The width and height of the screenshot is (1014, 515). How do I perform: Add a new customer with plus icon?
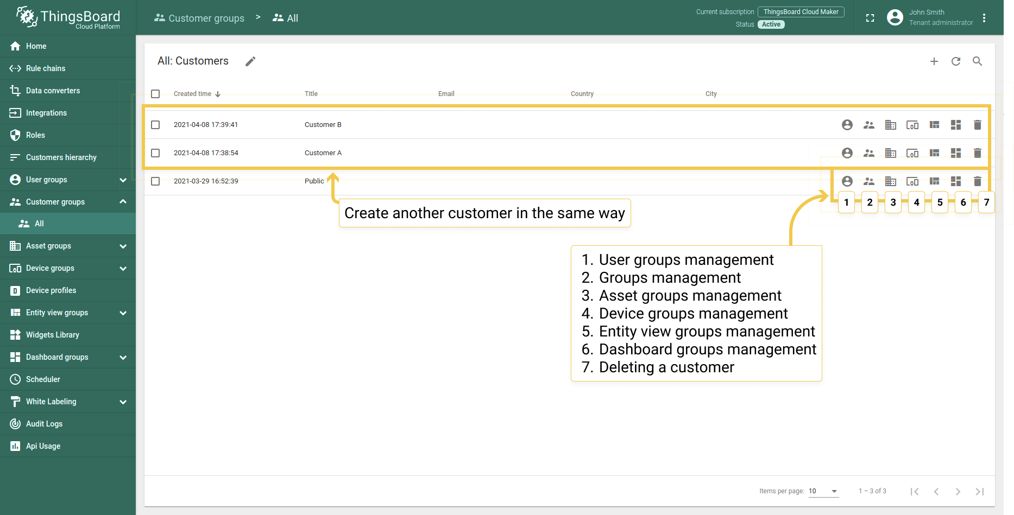pos(934,61)
